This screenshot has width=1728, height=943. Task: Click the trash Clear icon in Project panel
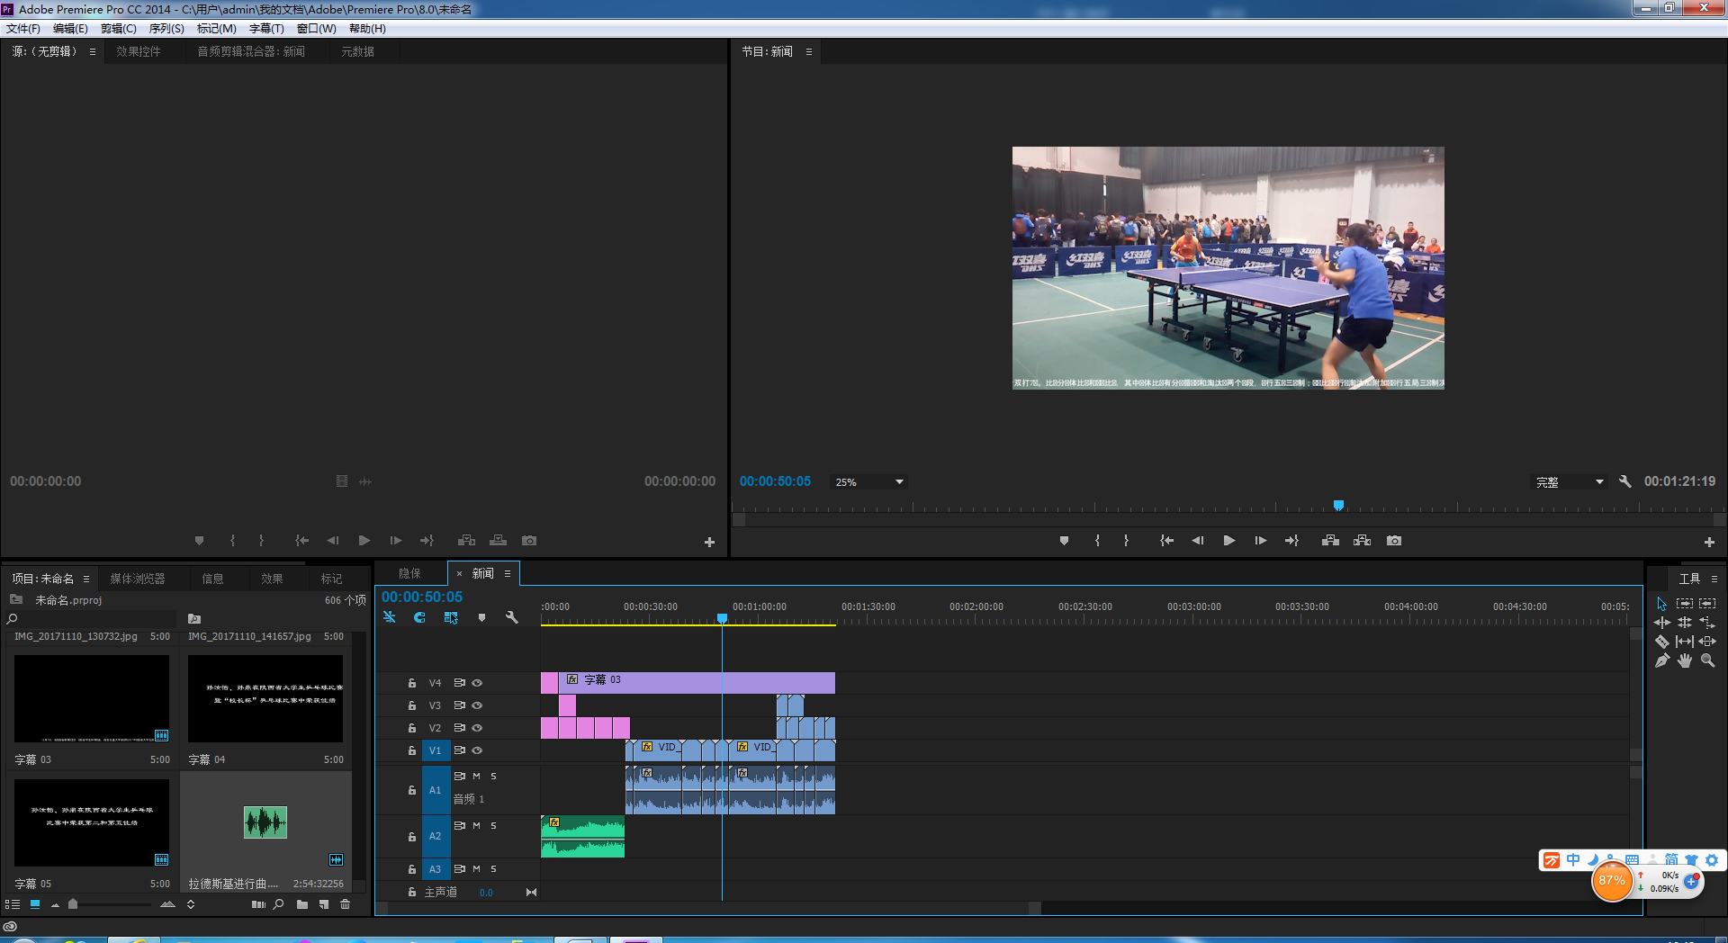click(346, 904)
